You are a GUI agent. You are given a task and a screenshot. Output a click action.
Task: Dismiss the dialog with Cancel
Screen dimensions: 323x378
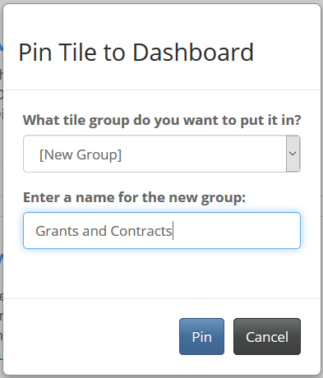point(267,336)
